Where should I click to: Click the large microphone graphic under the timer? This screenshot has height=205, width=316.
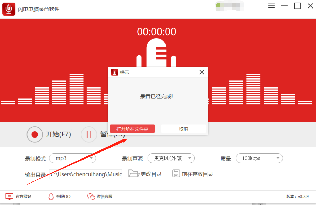pyautogui.click(x=156, y=53)
